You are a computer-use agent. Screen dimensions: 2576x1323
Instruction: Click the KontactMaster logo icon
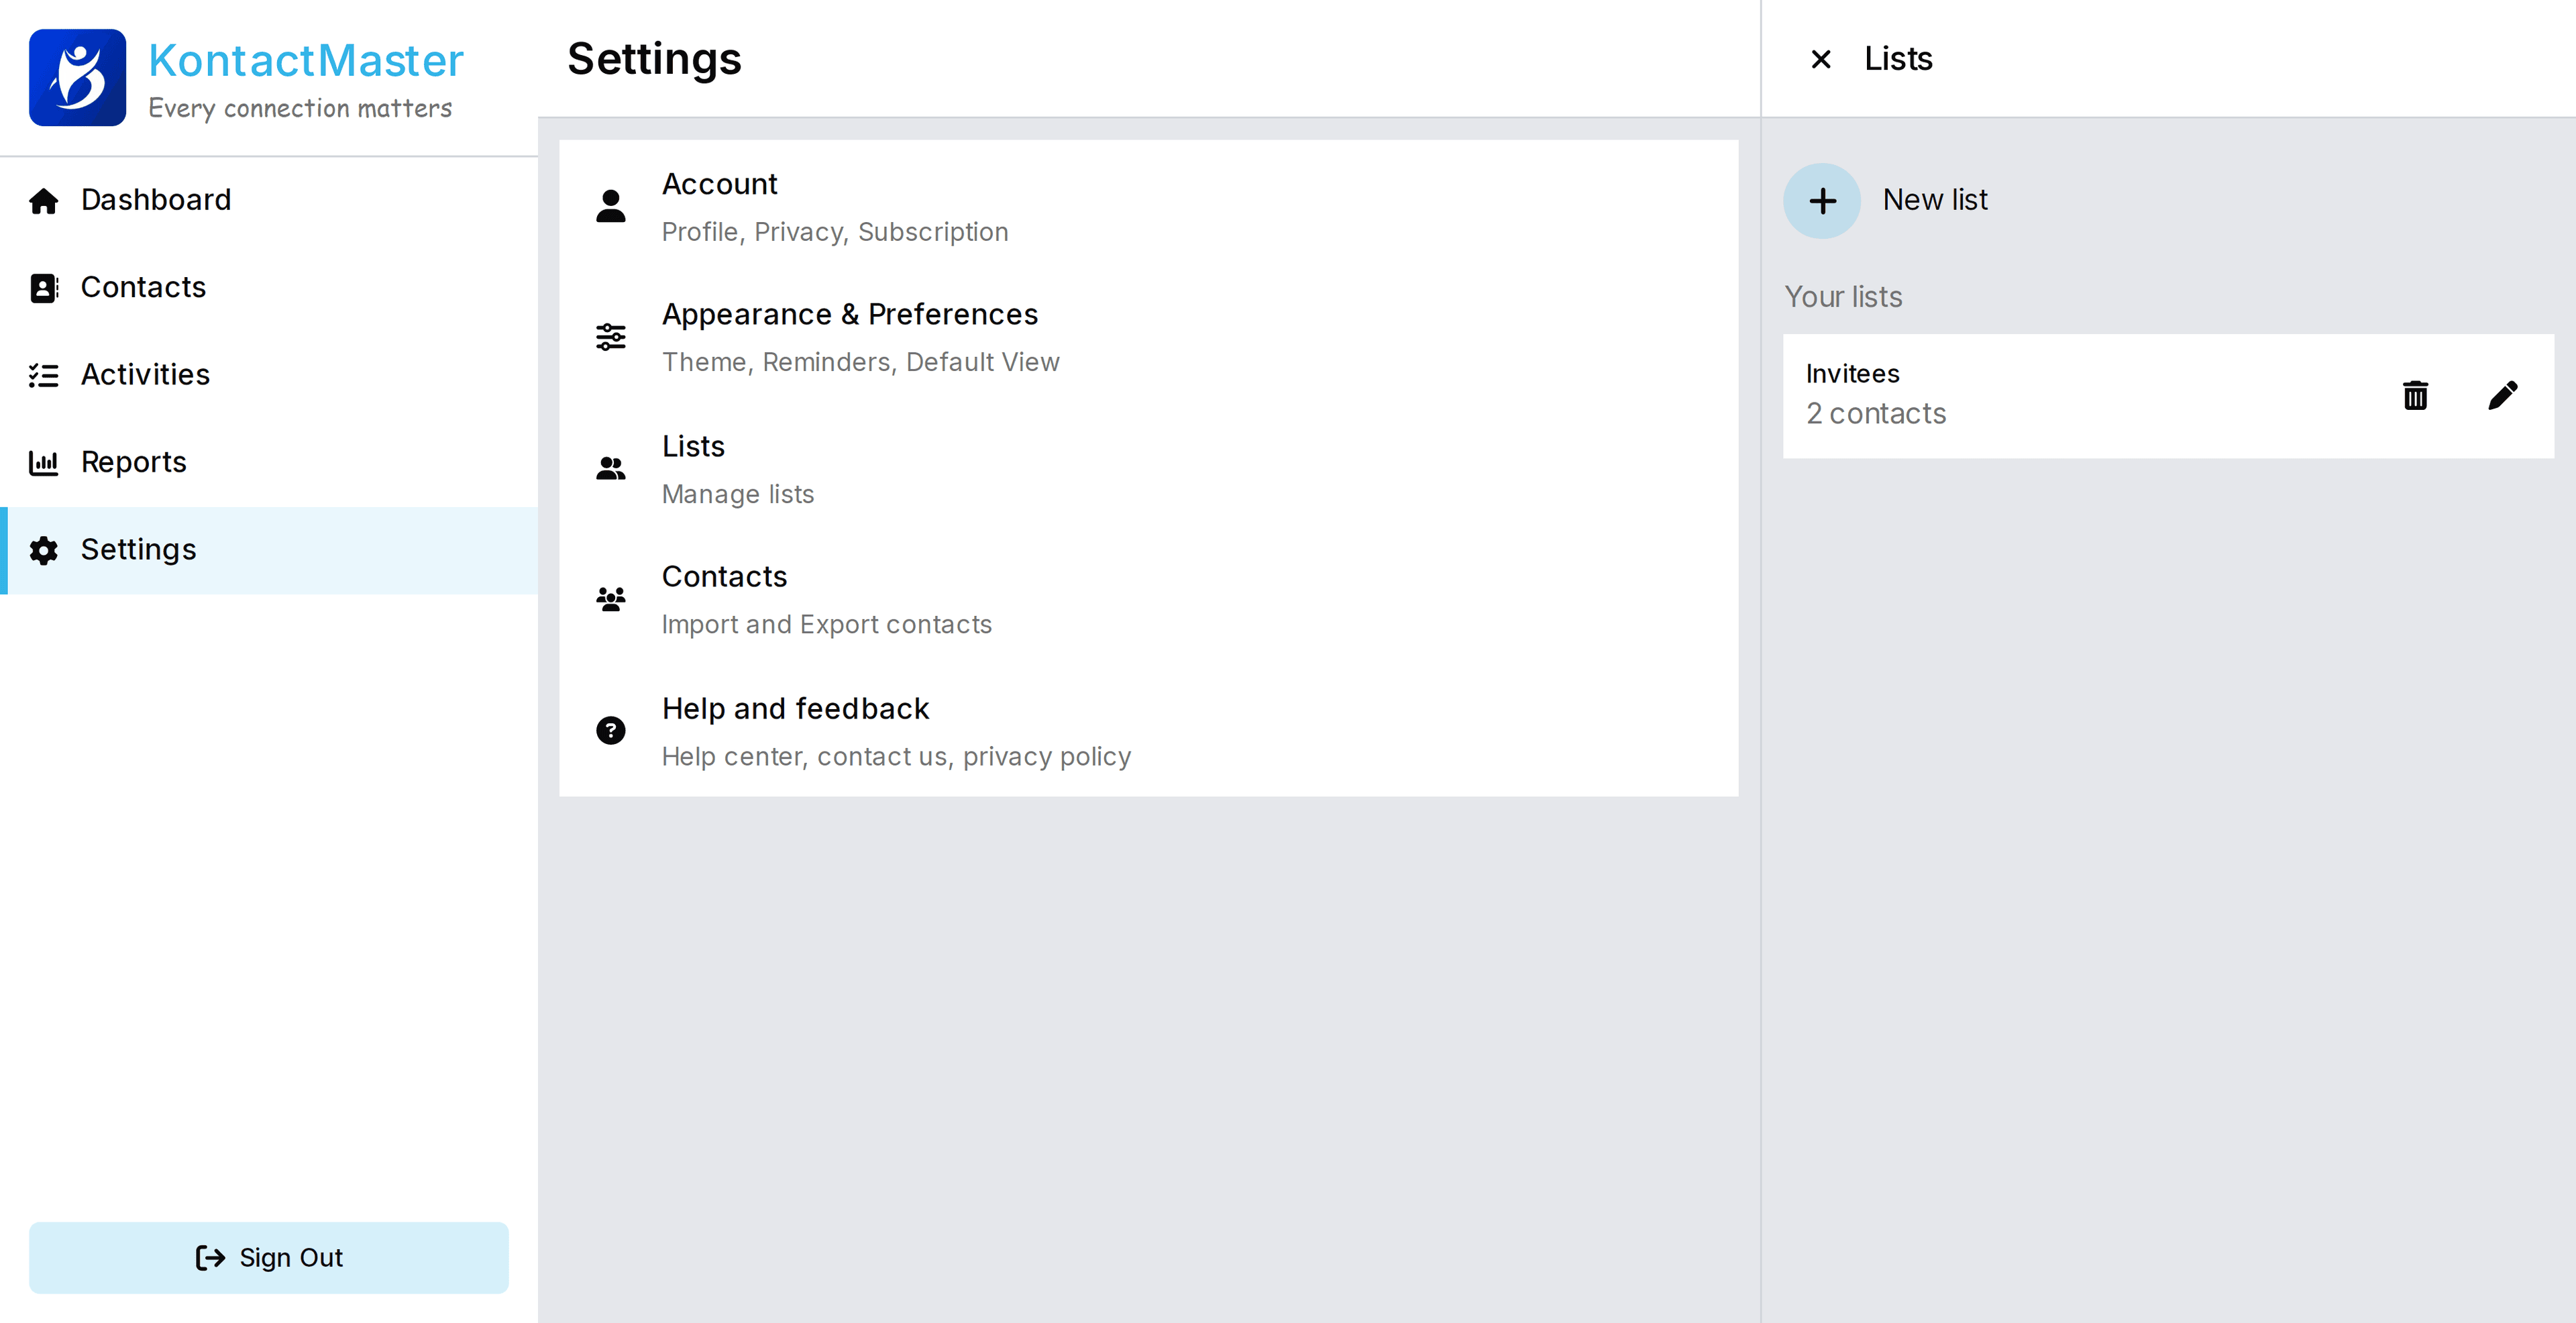click(x=77, y=77)
